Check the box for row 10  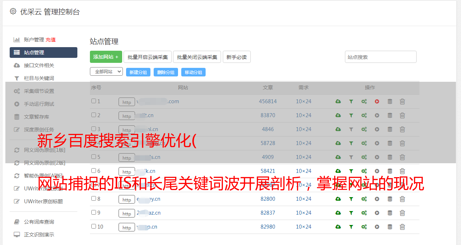point(93,226)
